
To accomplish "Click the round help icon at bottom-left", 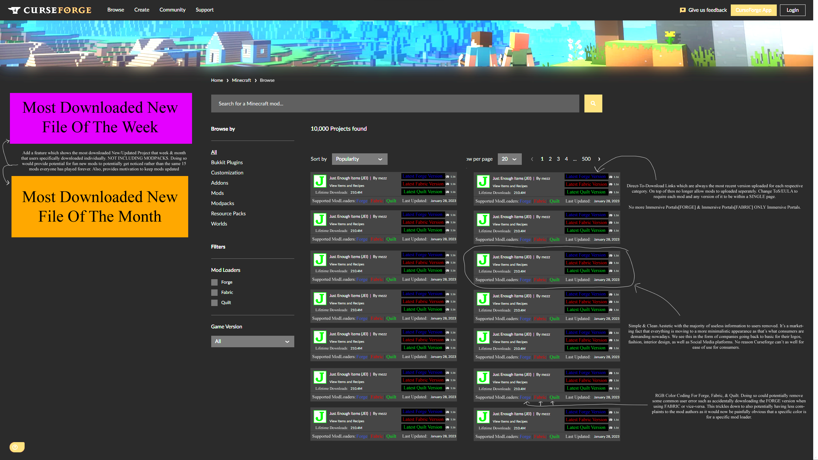I will pos(15,447).
